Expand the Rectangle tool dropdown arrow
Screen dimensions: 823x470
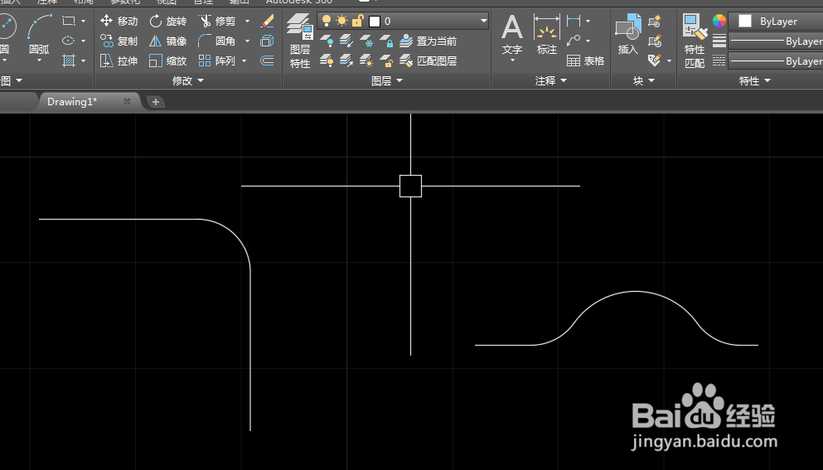pos(84,21)
